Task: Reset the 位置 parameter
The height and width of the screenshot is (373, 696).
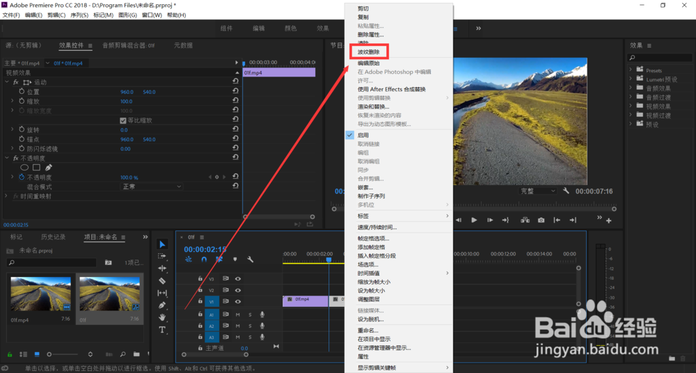Action: [236, 91]
